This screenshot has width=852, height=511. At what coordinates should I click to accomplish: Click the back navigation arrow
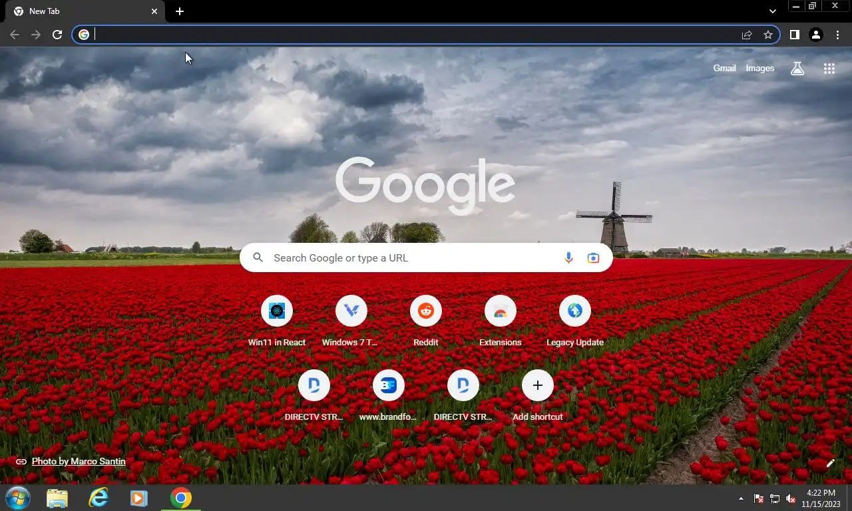(15, 35)
